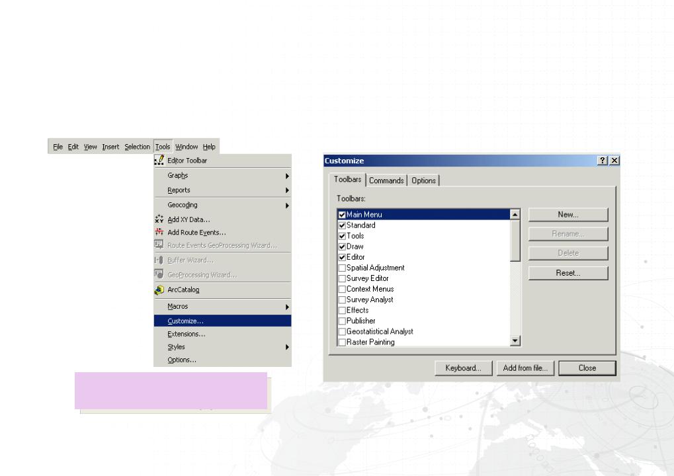Image resolution: width=674 pixels, height=476 pixels.
Task: Uncheck the Editor toolbar checkbox
Action: coord(342,257)
